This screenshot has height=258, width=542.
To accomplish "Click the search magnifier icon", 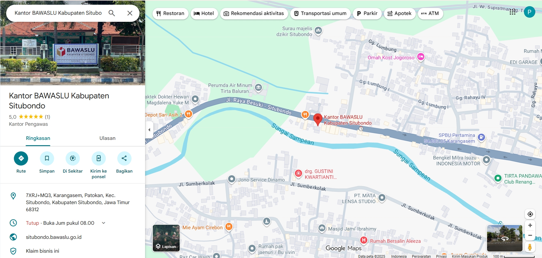I will [112, 13].
